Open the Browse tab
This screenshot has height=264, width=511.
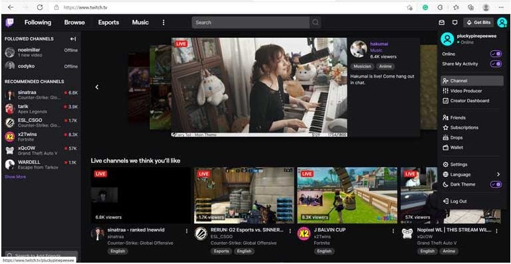[74, 23]
